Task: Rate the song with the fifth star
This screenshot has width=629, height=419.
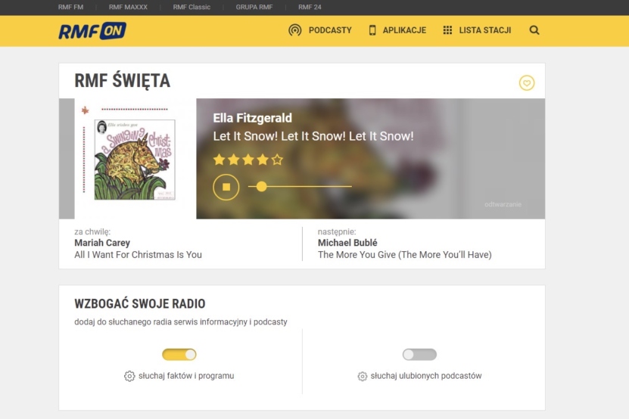Action: 277,160
